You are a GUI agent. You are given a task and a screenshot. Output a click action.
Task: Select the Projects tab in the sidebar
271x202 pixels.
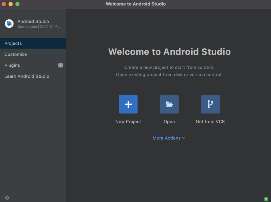[x=33, y=43]
